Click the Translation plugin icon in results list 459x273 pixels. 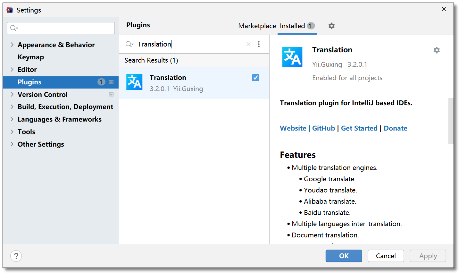tap(134, 82)
